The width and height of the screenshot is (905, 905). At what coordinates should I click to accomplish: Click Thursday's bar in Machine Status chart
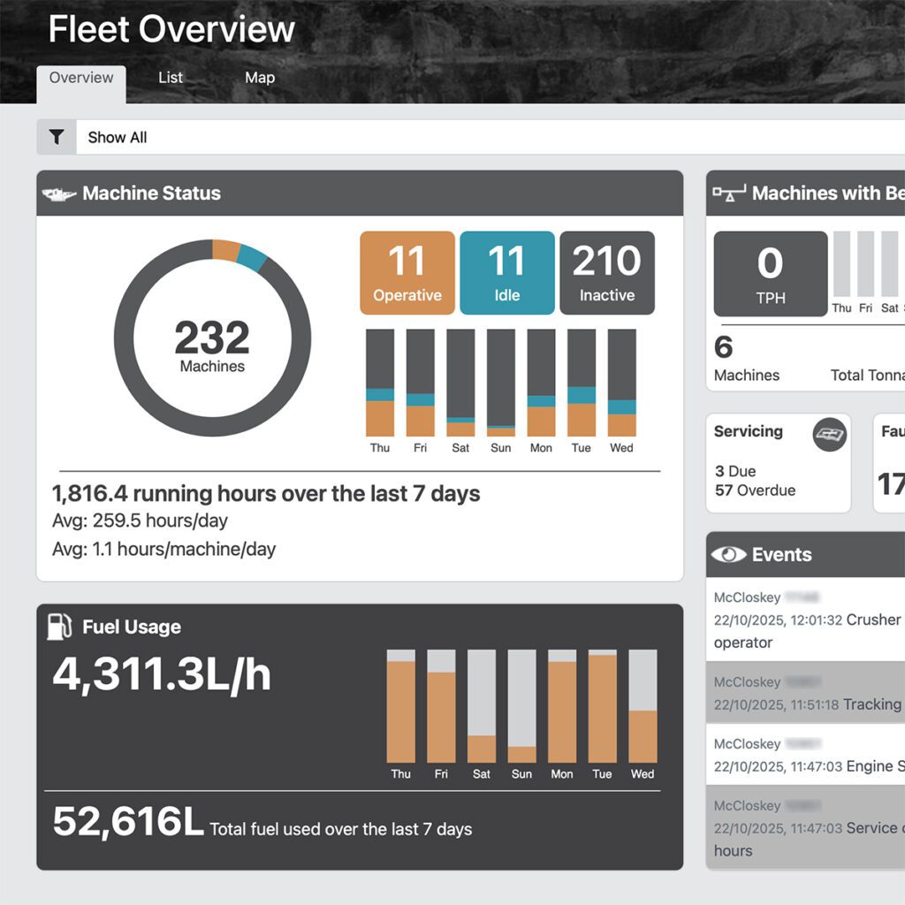(380, 383)
